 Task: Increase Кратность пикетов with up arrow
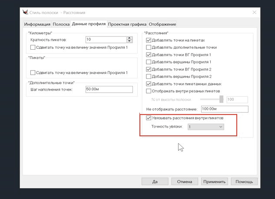click(129, 38)
